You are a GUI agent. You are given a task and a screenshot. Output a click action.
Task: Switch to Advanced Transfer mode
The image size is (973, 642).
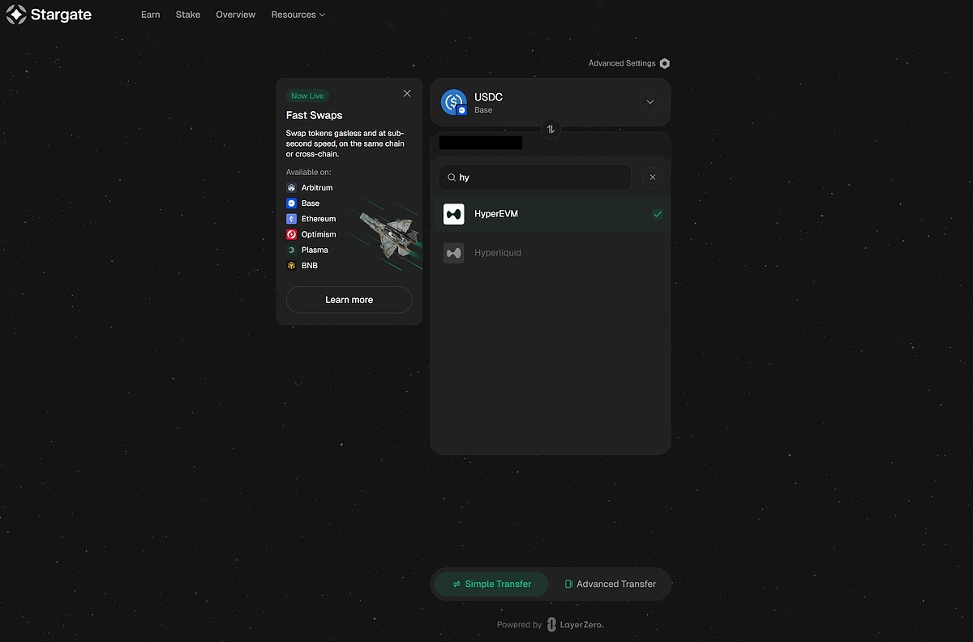610,584
